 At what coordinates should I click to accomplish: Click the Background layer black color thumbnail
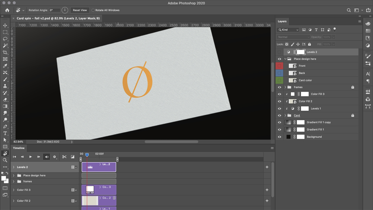coord(288,137)
